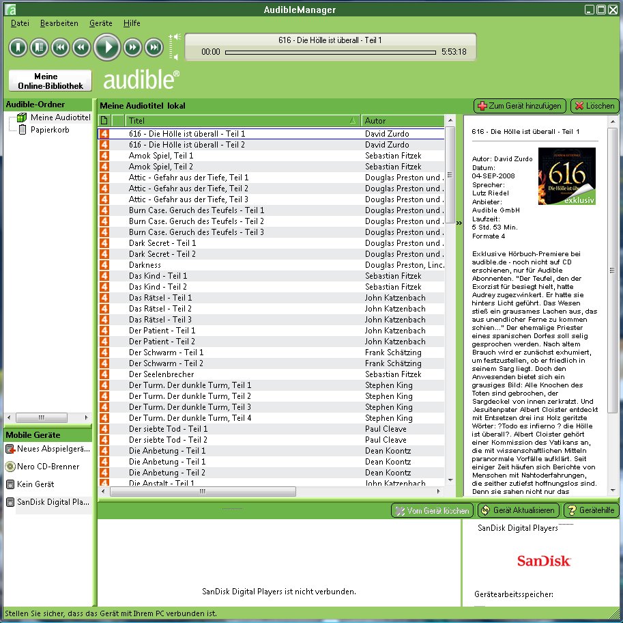
Task: Open the Datei menu
Action: tap(20, 23)
